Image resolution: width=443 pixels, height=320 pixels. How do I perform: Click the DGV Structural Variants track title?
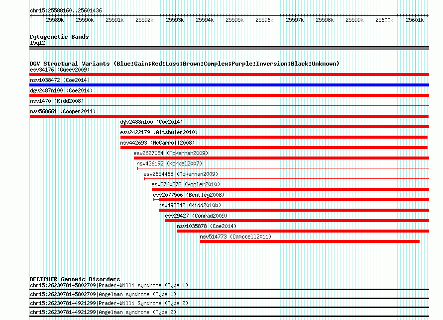[x=185, y=64]
